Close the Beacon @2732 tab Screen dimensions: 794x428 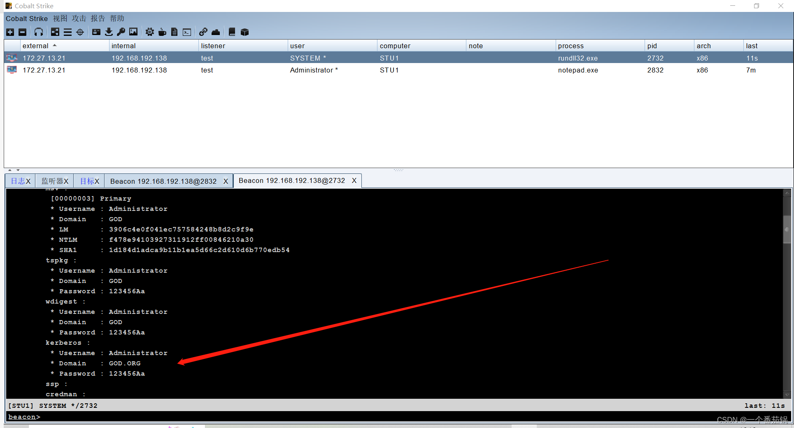[354, 180]
